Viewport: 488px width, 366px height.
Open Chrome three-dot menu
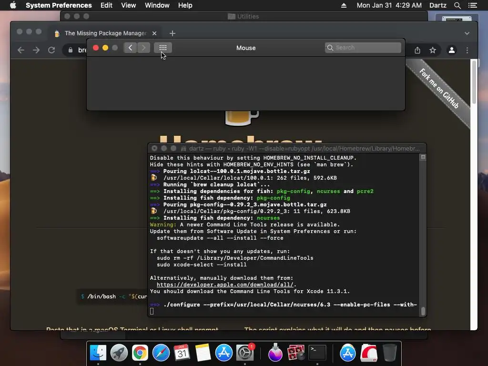[467, 50]
